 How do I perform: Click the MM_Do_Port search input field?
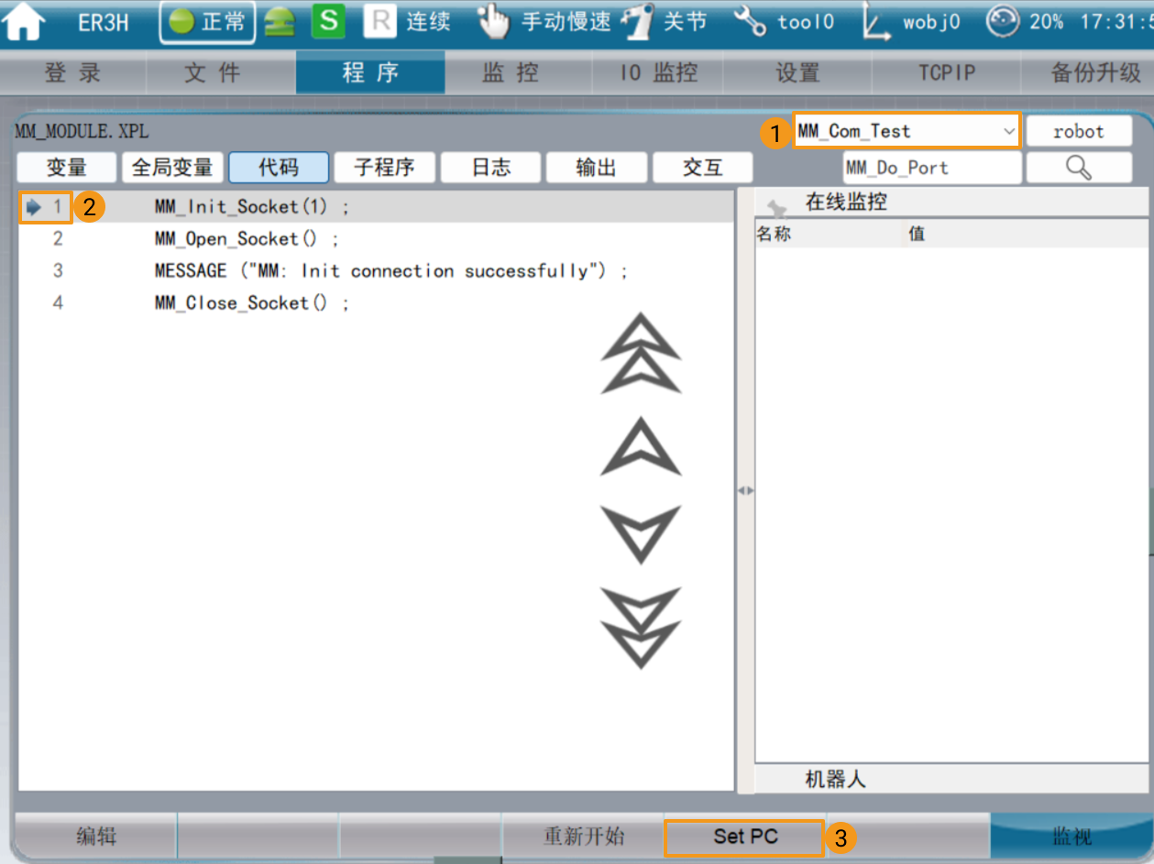(x=931, y=168)
